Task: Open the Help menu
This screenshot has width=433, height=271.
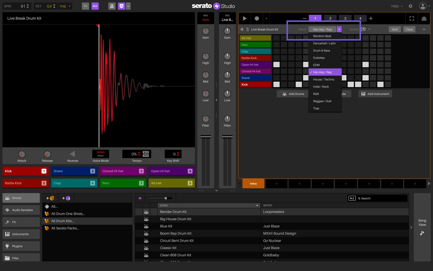Action: pyautogui.click(x=397, y=6)
